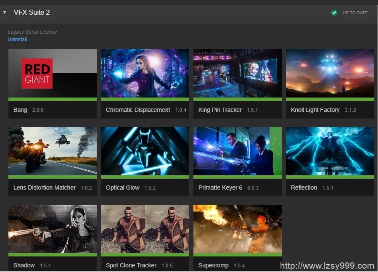Select the Spot Clone Tracker viking thumbnail

pyautogui.click(x=145, y=229)
